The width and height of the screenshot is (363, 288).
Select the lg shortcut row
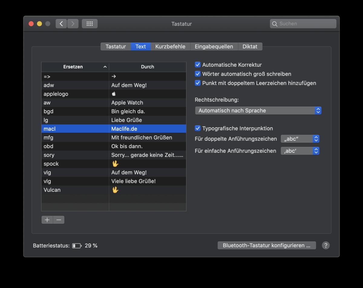(x=114, y=120)
